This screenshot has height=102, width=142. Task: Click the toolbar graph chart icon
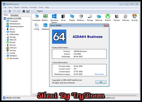tap(28, 11)
